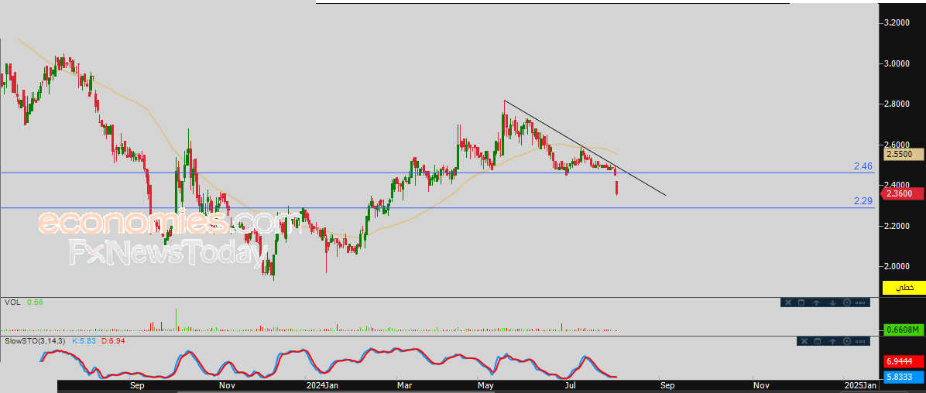
Task: Click the 2.29 horizontal line label
Action: click(x=863, y=201)
